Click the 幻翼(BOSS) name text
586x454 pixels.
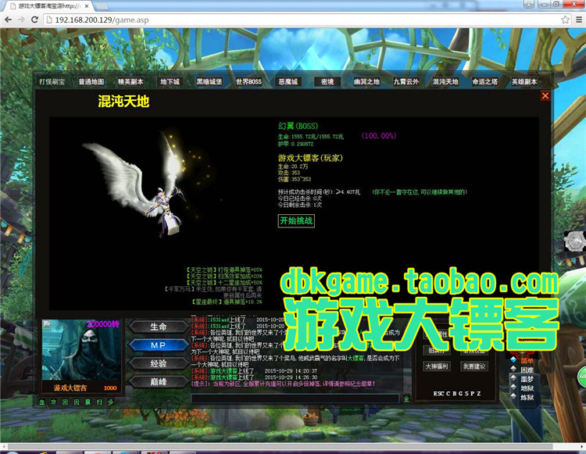[x=298, y=126]
